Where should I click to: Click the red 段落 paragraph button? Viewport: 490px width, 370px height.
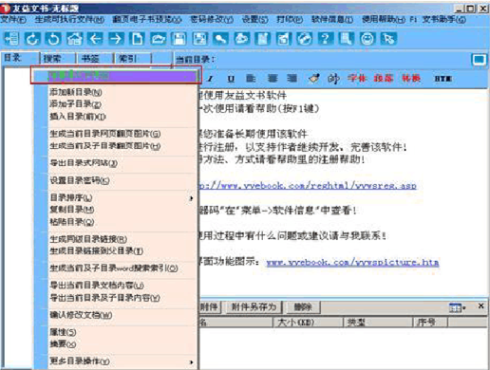[x=384, y=78]
